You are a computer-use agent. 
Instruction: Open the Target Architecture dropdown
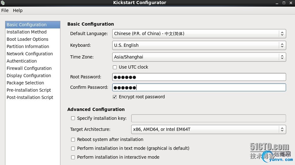(208, 129)
